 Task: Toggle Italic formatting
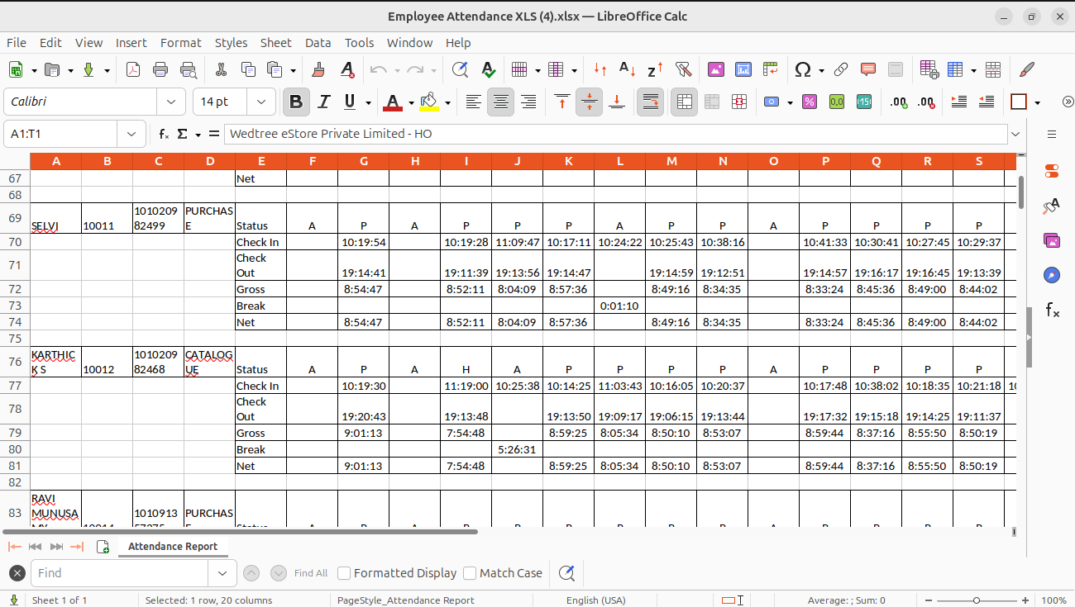324,102
